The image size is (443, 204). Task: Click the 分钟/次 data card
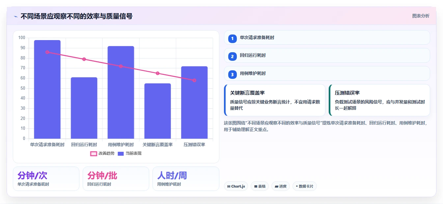46,179
